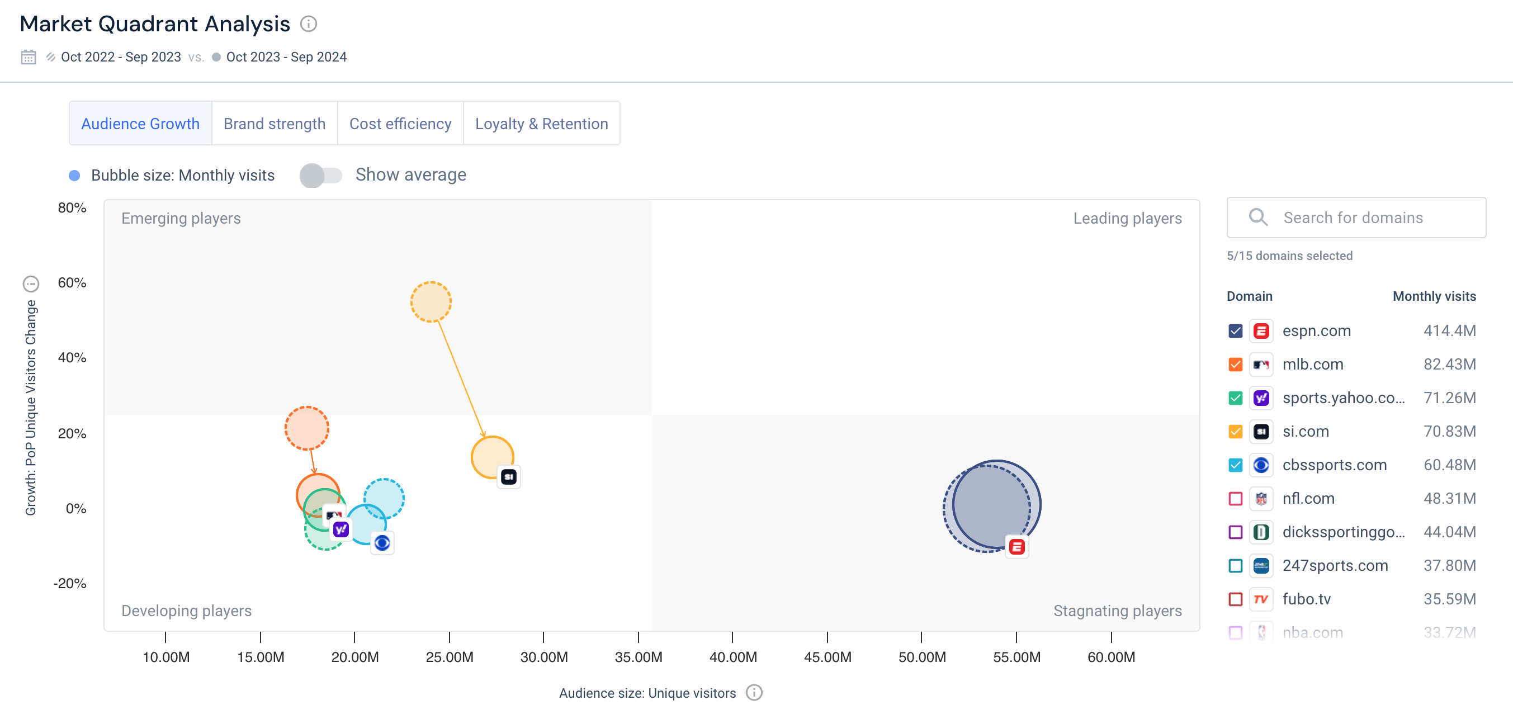Select the large solid ESPN bubble
Screen dimensions: 1513x719
[996, 503]
